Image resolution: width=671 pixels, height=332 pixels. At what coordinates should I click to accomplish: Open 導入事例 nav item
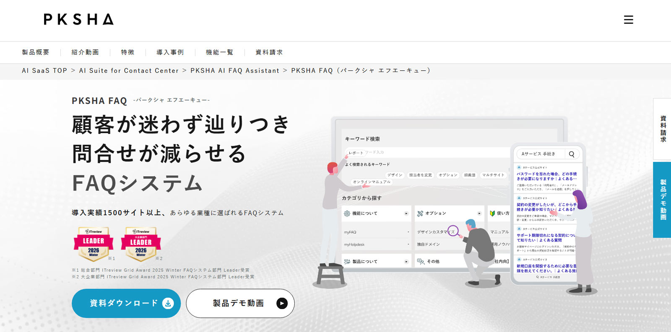pyautogui.click(x=170, y=52)
